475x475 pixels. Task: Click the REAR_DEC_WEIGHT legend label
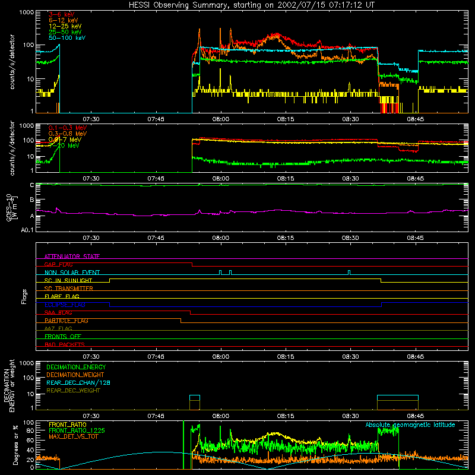click(73, 391)
